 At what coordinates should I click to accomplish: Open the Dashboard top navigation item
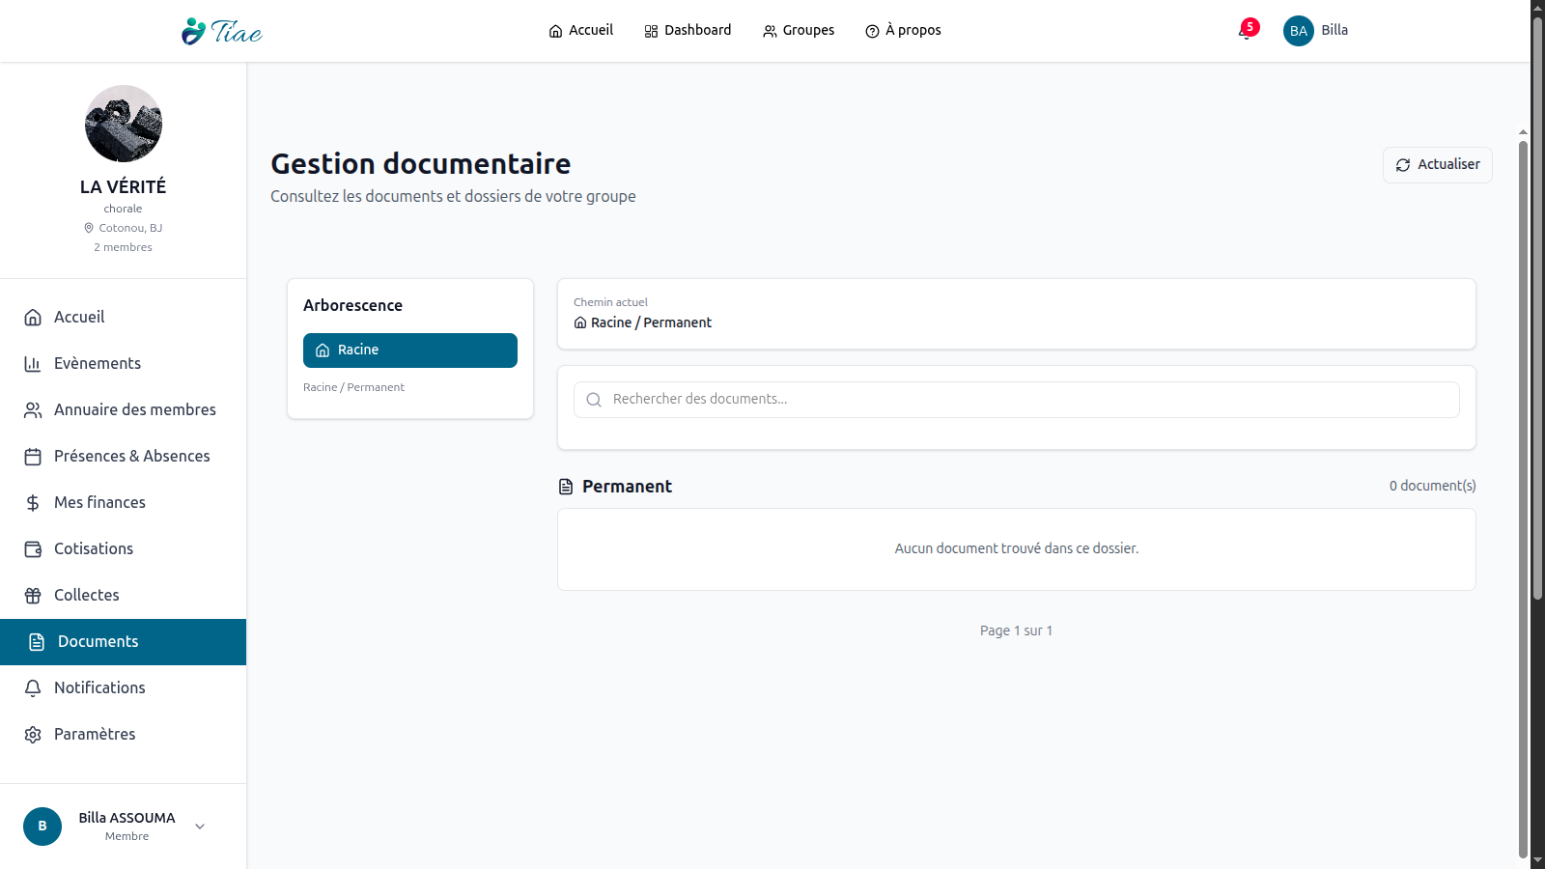coord(688,31)
